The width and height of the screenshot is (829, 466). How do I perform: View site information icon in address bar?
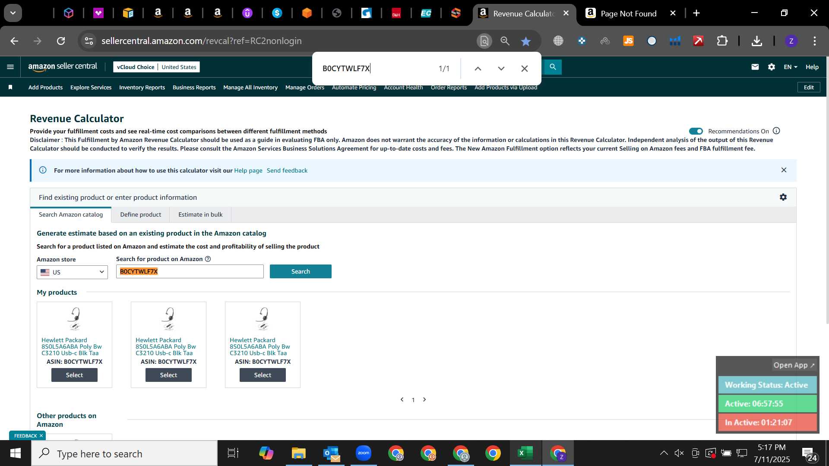[89, 41]
